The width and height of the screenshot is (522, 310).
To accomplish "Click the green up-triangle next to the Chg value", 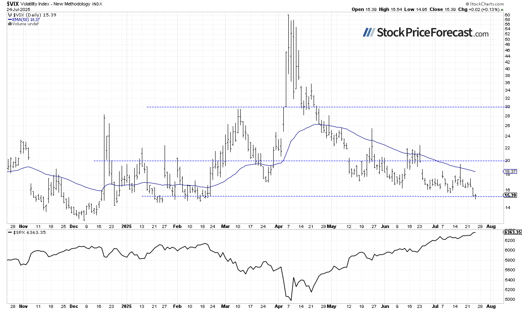I will point(502,9).
